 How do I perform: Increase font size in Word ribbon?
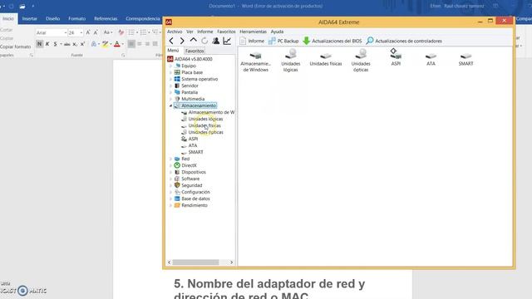pos(88,32)
